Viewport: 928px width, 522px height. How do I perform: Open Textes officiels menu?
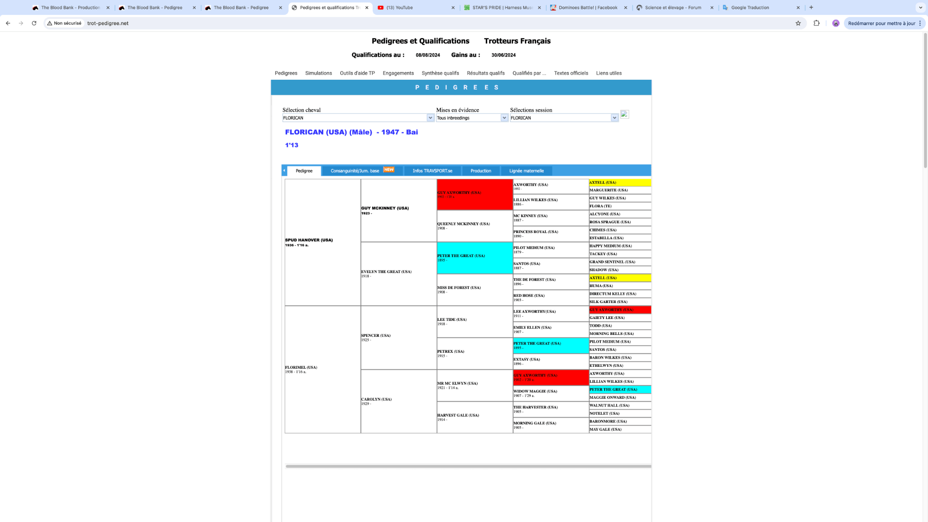(x=571, y=73)
